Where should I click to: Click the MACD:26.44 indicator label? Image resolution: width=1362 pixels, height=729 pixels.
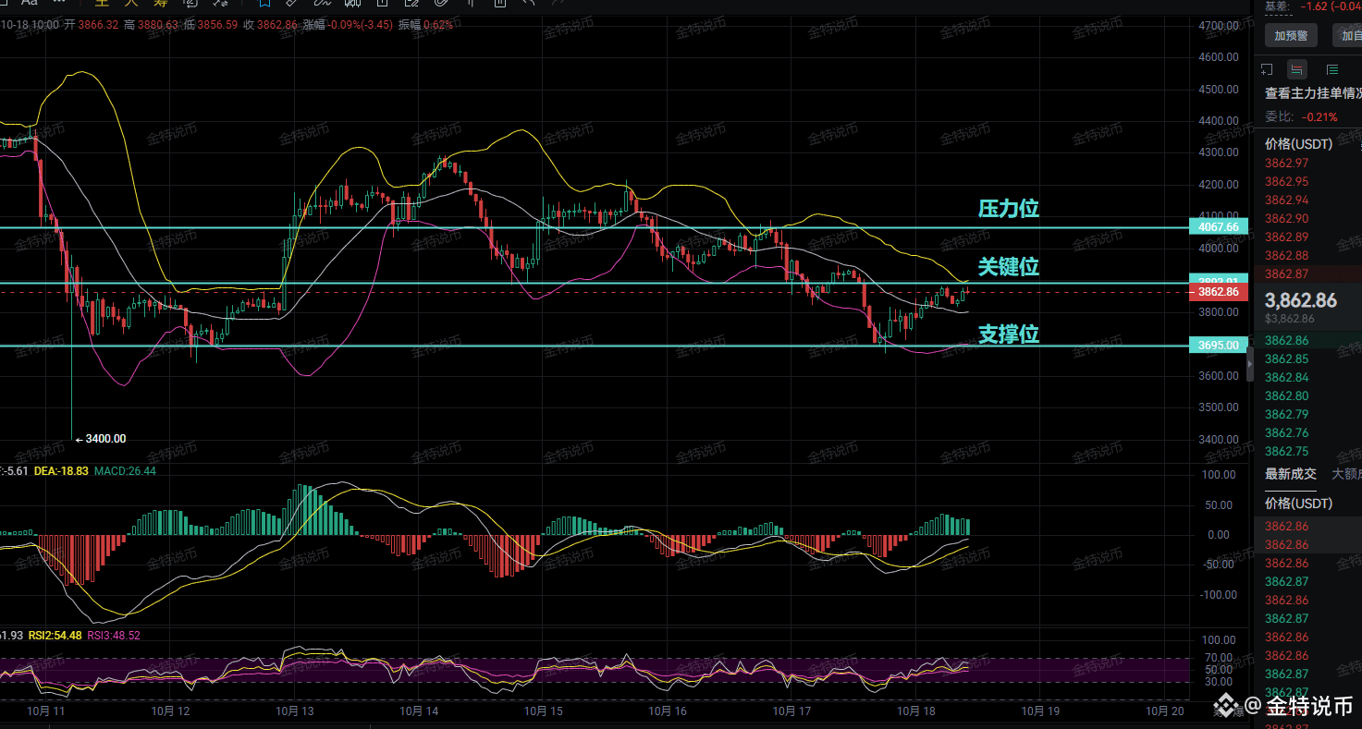(x=125, y=471)
